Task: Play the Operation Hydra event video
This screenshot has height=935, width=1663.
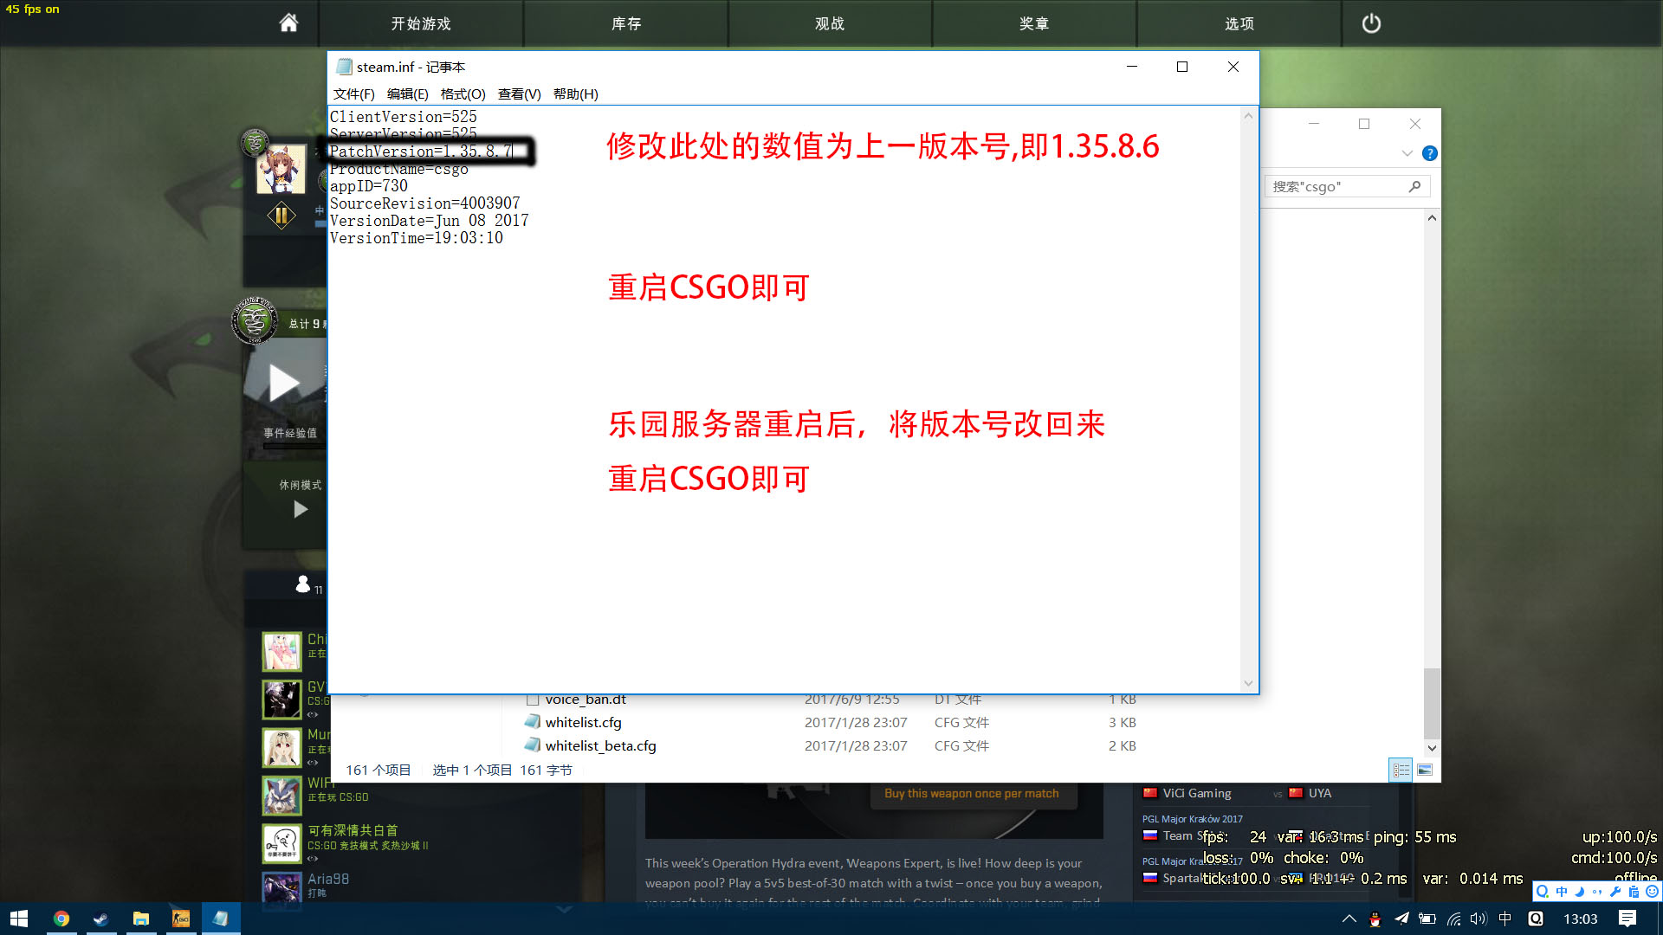Action: (x=284, y=382)
